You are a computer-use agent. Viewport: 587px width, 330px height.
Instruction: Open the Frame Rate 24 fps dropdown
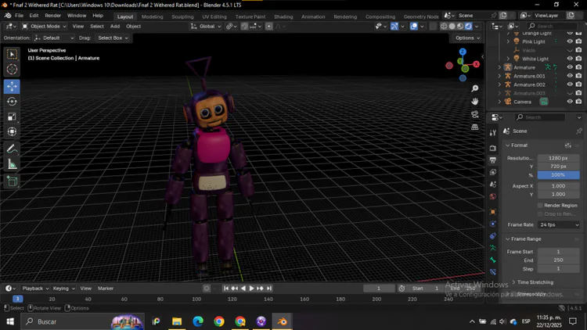559,225
